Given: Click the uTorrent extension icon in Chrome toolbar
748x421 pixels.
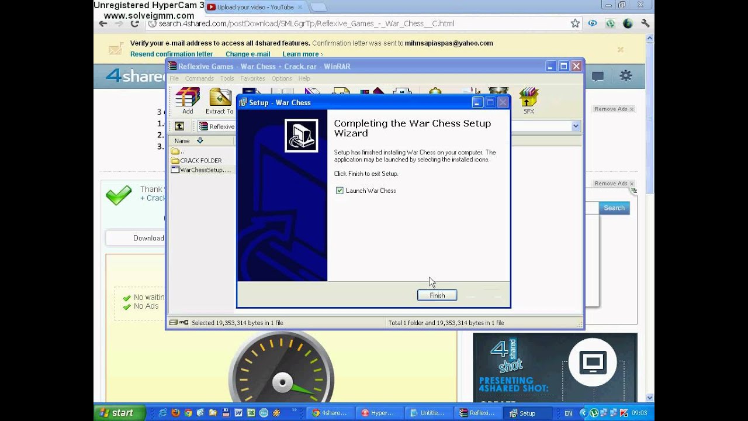Looking at the screenshot, I should [x=610, y=23].
